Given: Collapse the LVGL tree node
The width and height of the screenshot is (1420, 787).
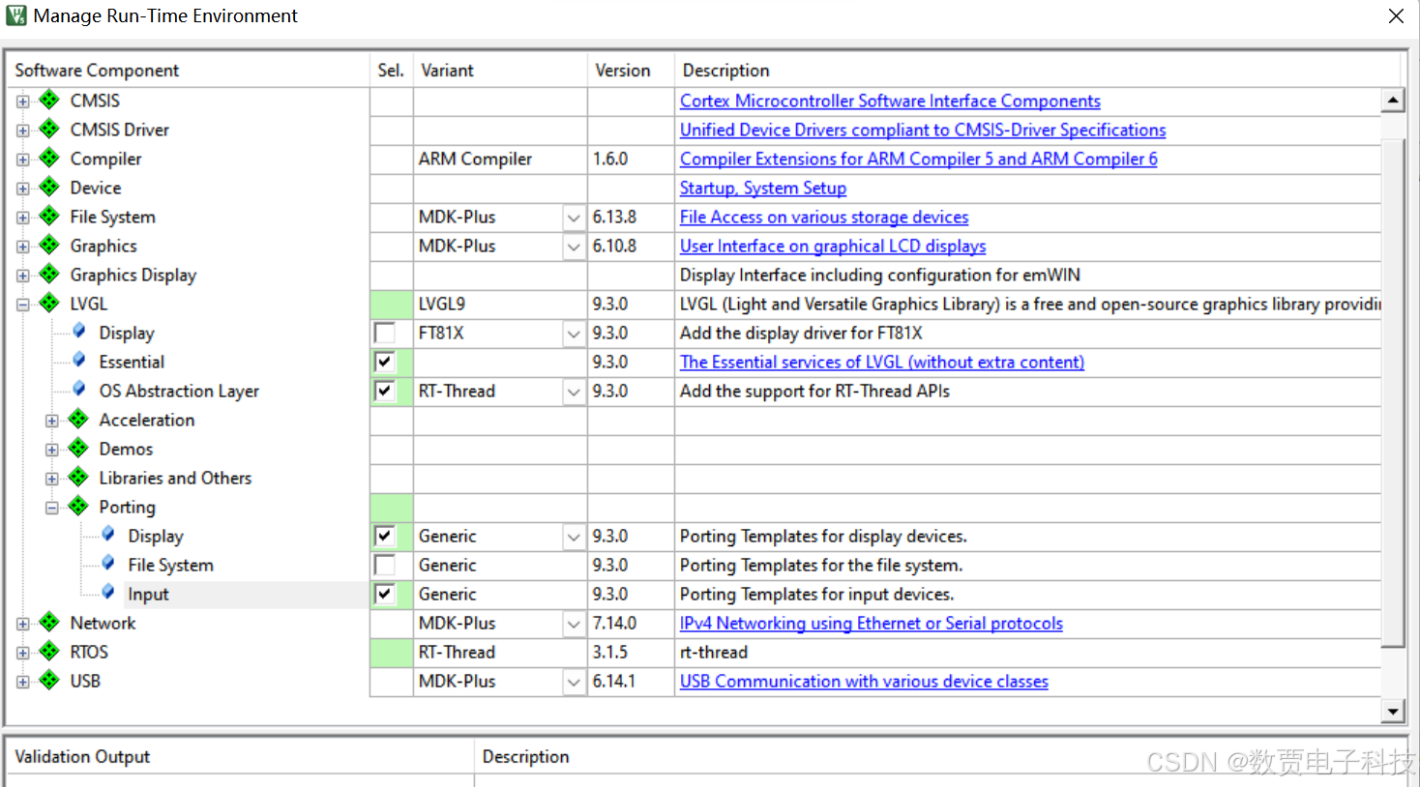Looking at the screenshot, I should click(22, 304).
